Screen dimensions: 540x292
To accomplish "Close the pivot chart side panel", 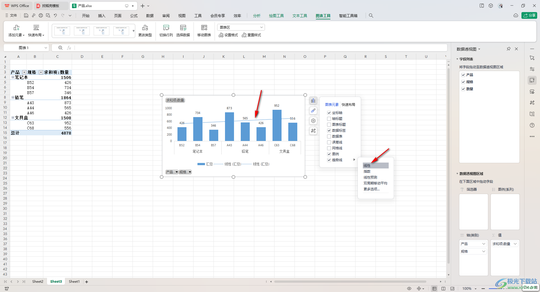I will pos(516,49).
